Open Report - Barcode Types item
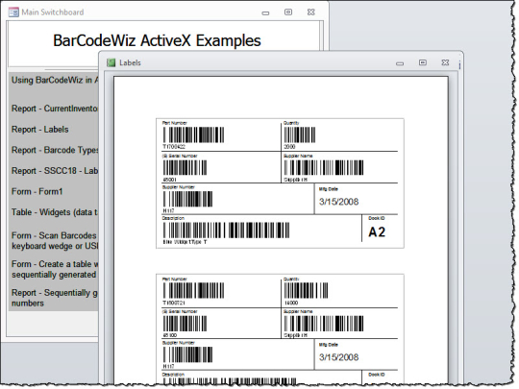 pos(55,150)
